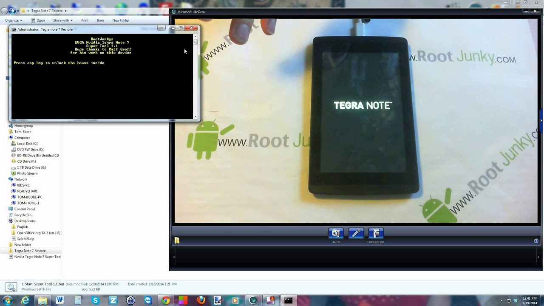Click the Command Prompt window title icon
This screenshot has height=306, width=544.
click(x=14, y=29)
